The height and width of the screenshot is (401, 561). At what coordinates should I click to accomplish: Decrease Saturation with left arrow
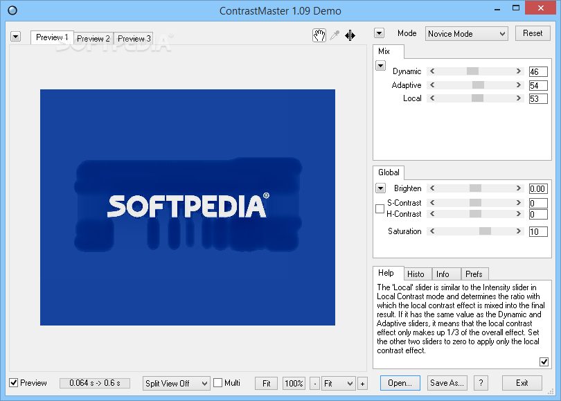(432, 231)
